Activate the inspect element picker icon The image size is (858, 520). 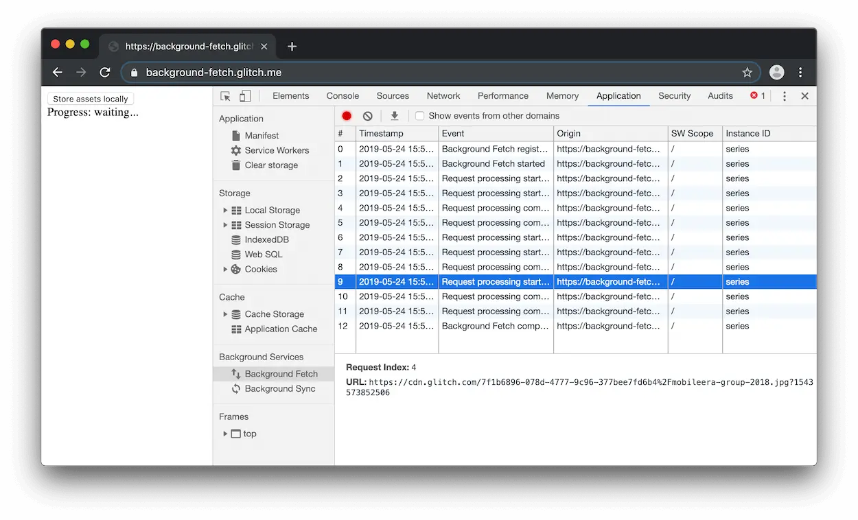click(225, 96)
